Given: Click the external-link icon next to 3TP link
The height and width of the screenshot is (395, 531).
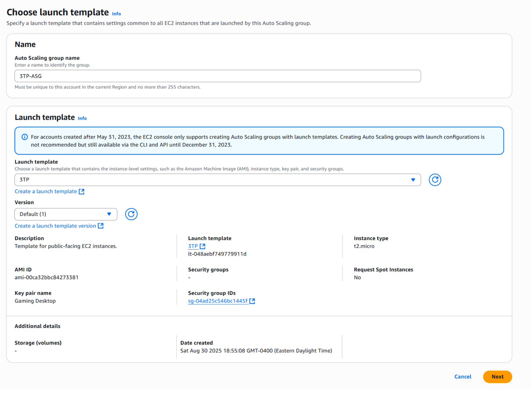Looking at the screenshot, I should point(202,246).
